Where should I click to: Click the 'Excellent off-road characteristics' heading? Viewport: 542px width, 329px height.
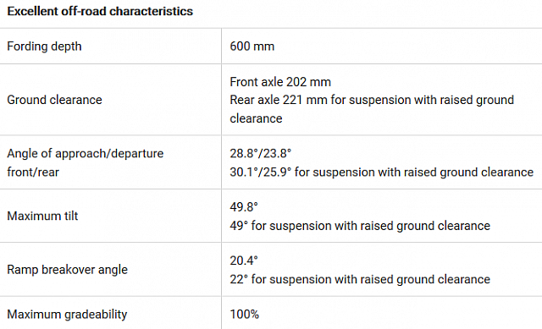click(x=100, y=11)
